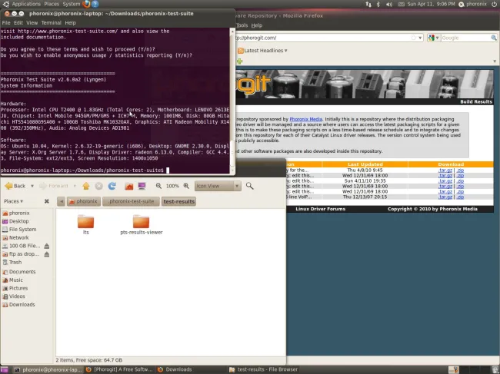Open the volume control icon
500x374 pixels.
click(389, 4)
